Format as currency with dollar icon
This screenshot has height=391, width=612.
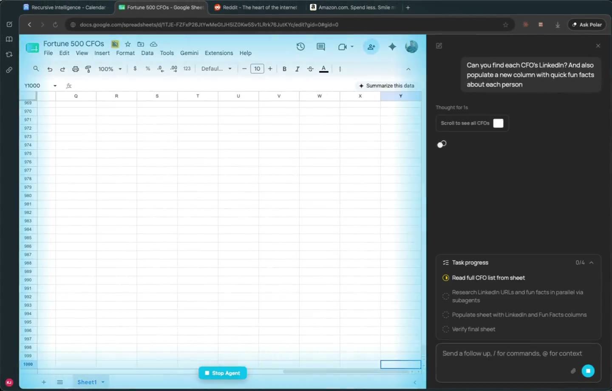(x=135, y=68)
